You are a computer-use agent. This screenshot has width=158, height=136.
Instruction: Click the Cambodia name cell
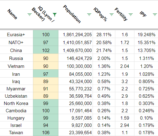tap(16, 111)
